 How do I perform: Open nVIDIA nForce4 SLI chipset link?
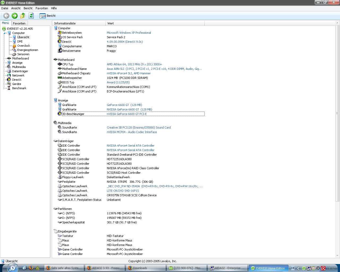(129, 73)
